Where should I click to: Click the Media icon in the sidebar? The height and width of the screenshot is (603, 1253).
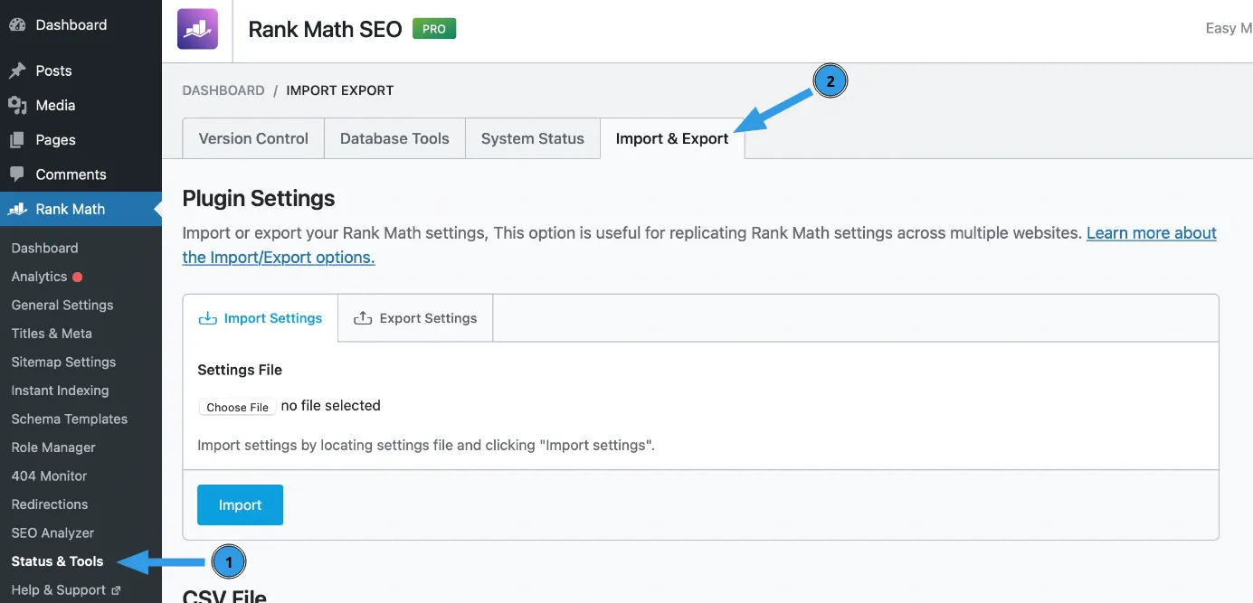17,105
